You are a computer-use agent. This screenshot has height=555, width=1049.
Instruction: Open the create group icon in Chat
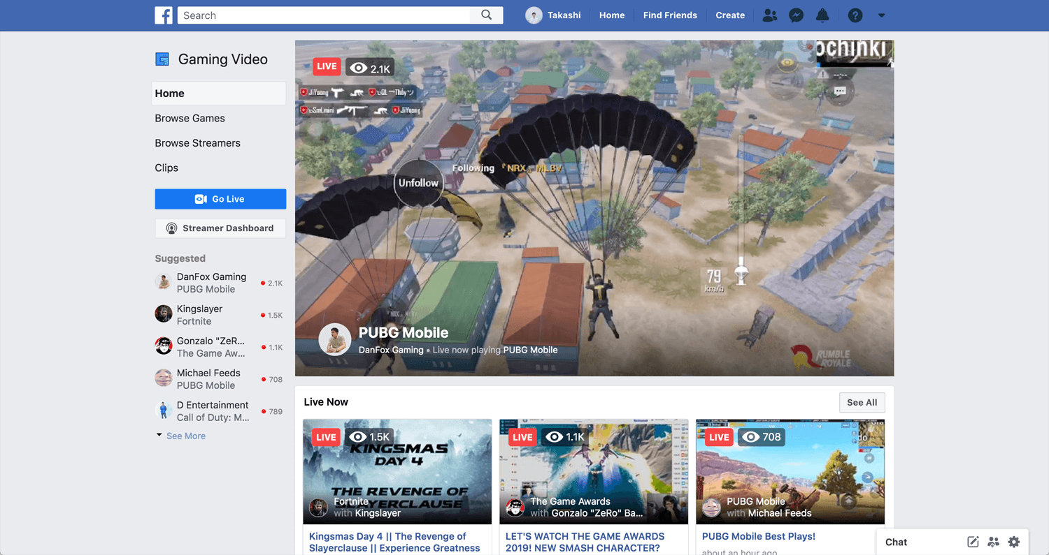[x=993, y=542]
